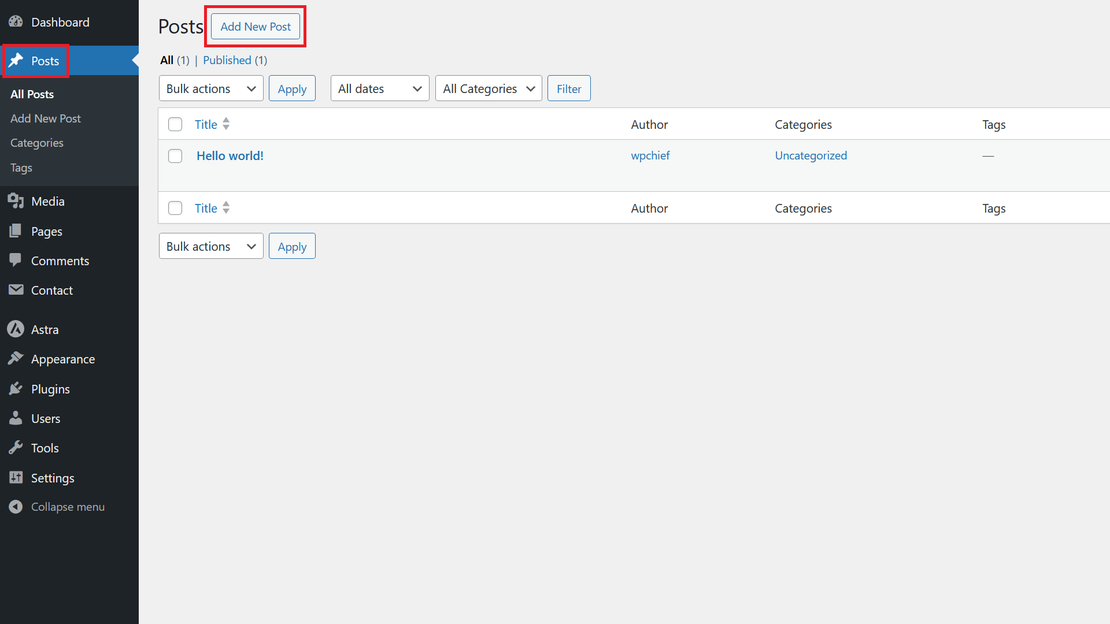The width and height of the screenshot is (1110, 624).
Task: Tick the checkbox for Hello world! post
Action: [175, 156]
